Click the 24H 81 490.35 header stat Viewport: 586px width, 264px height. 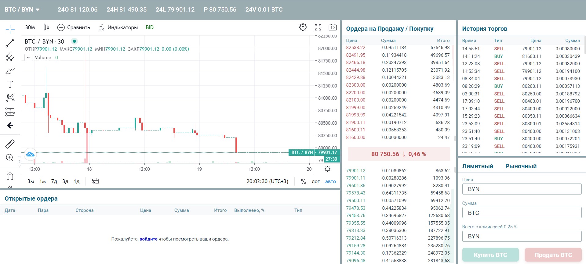(126, 10)
